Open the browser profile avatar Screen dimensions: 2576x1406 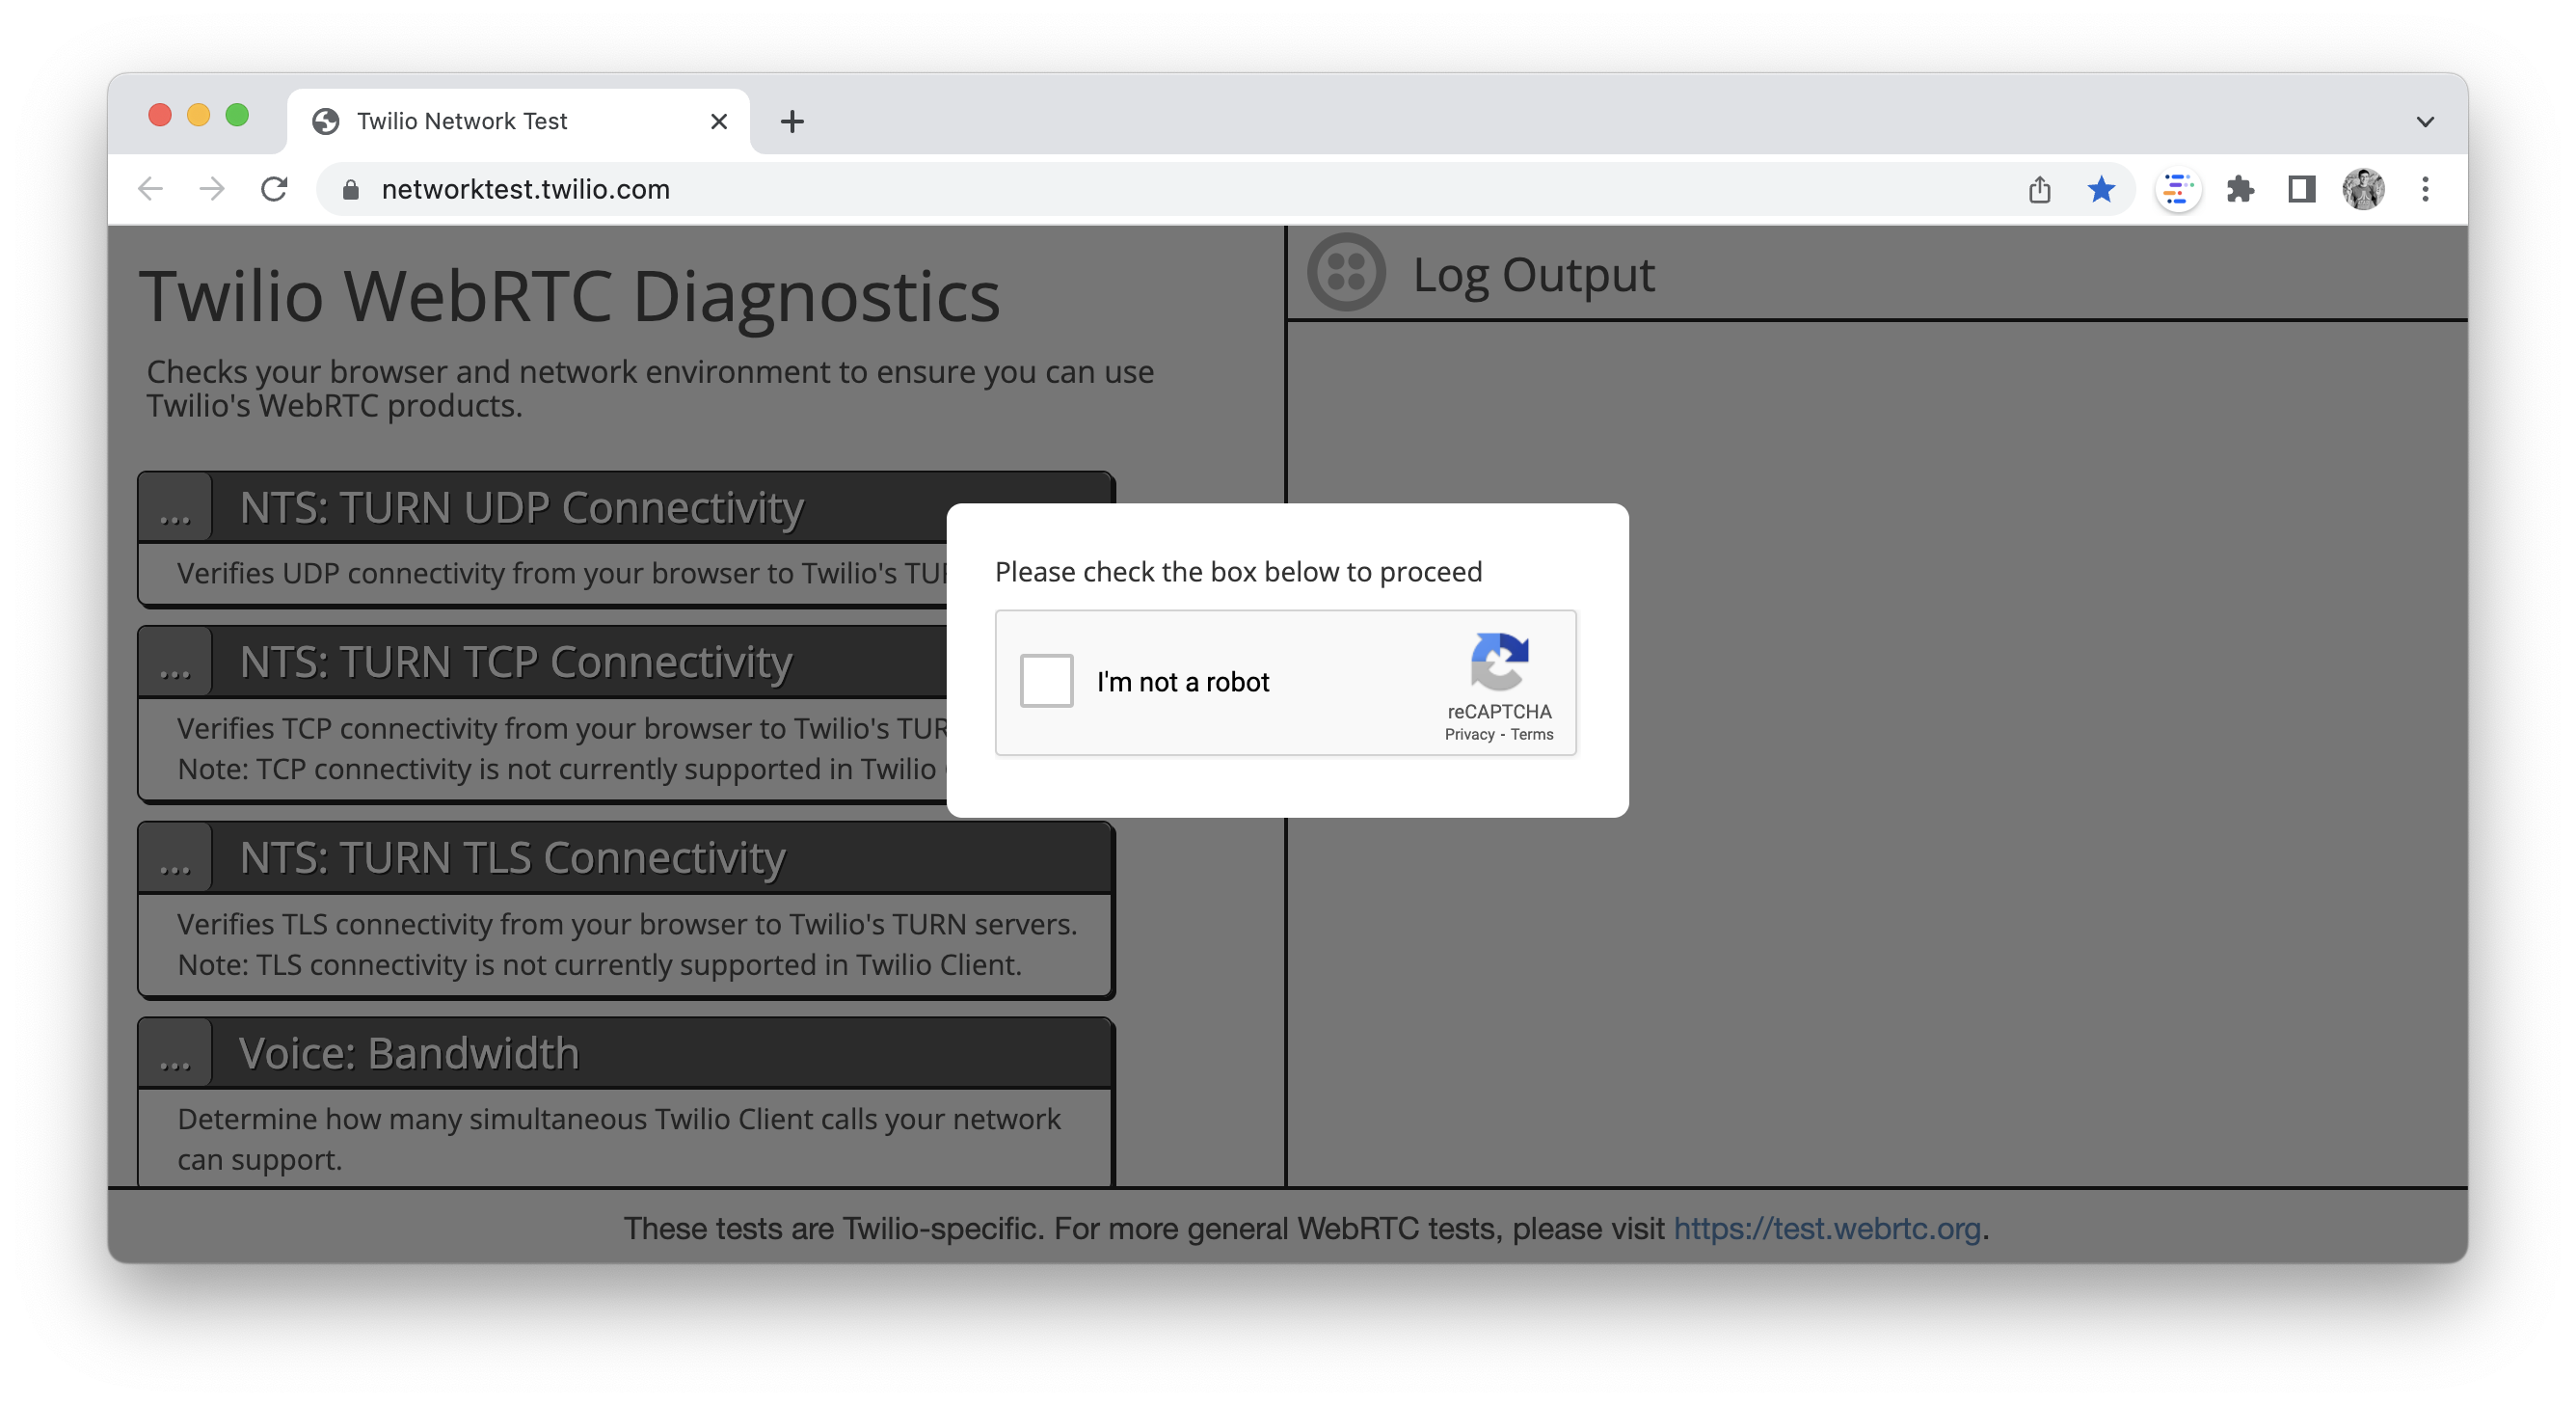(x=2363, y=189)
